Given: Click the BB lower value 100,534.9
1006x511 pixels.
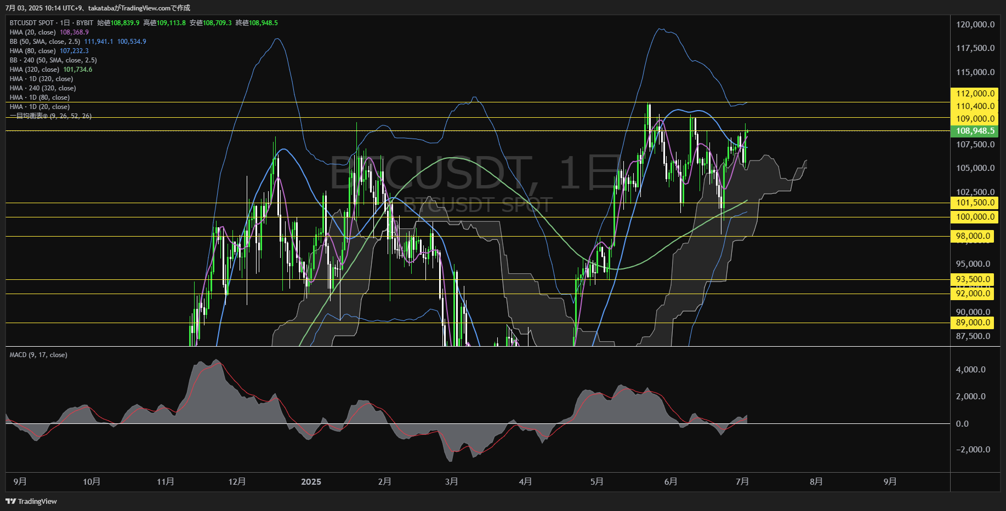Looking at the screenshot, I should [132, 42].
